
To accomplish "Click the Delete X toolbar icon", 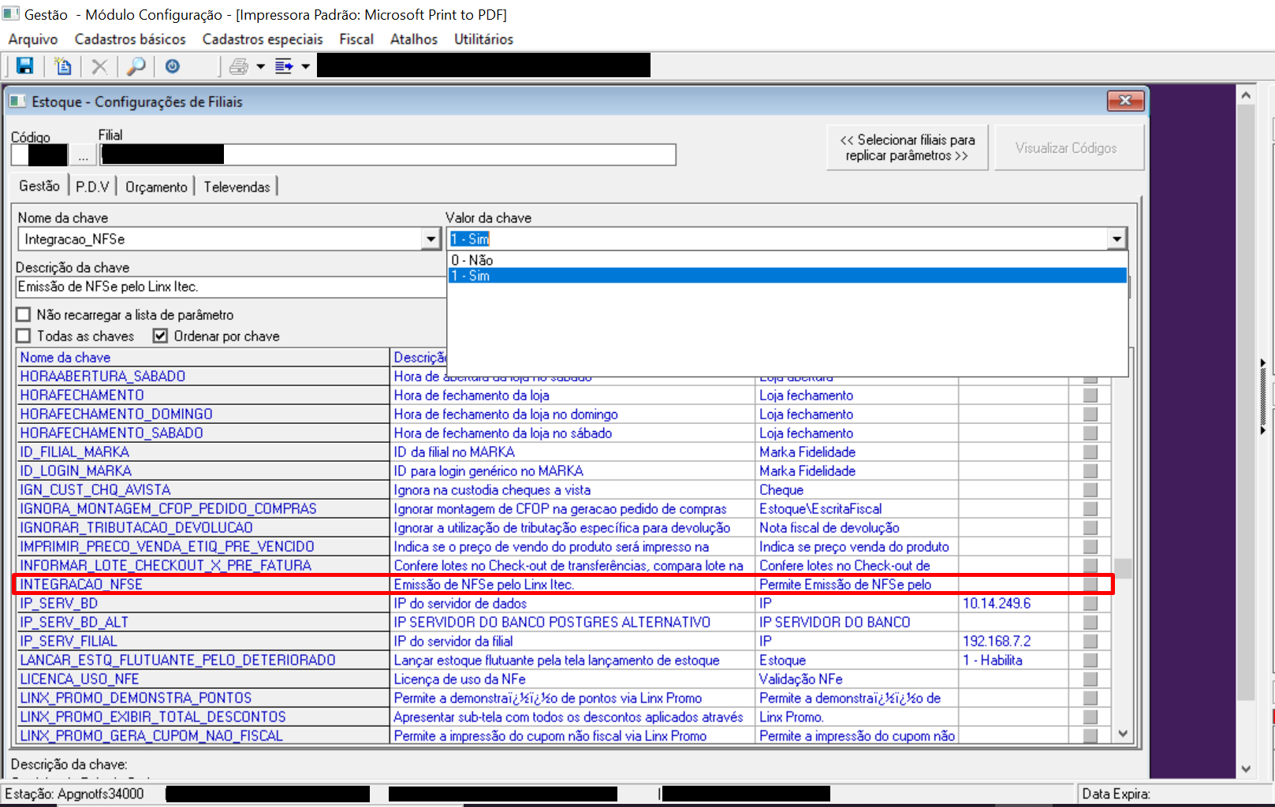I will [x=99, y=66].
